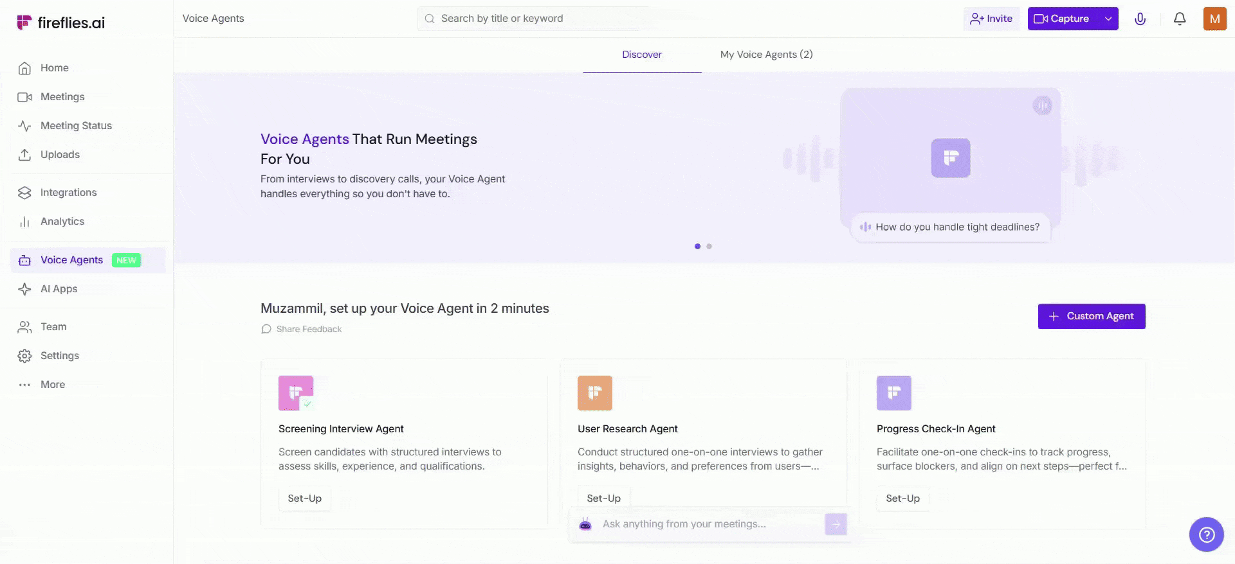Screen dimensions: 1235x564
Task: Click the microphone icon in top bar
Action: click(x=1140, y=19)
